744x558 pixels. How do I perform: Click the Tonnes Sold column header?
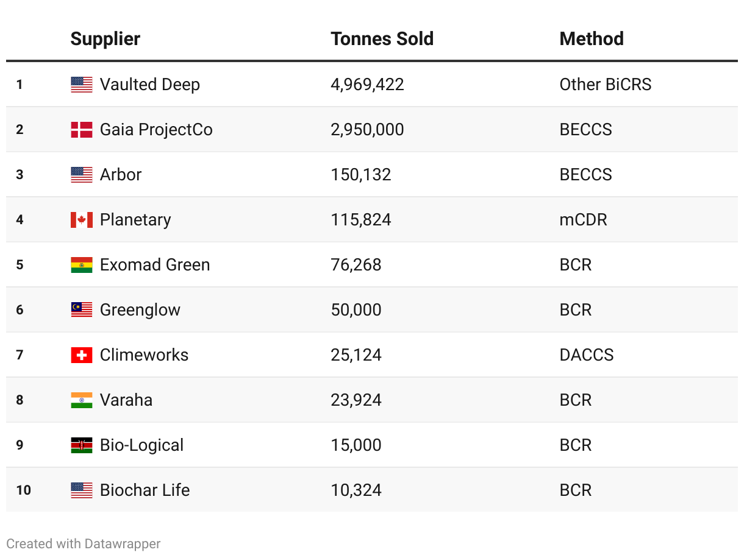pos(382,39)
